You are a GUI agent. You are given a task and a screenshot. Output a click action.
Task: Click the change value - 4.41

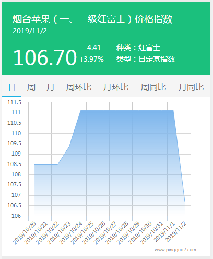[92, 48]
